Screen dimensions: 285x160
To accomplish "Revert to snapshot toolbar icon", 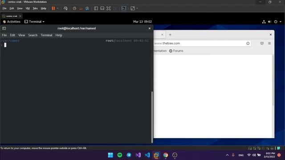I will coord(81,8).
